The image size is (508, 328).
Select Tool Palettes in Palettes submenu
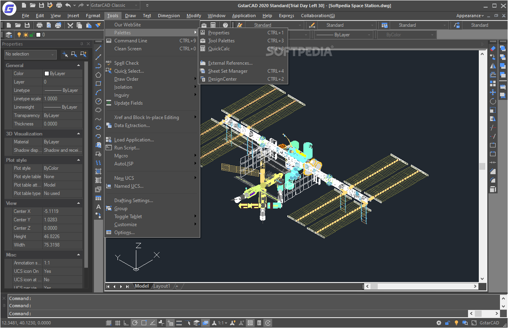pyautogui.click(x=243, y=41)
